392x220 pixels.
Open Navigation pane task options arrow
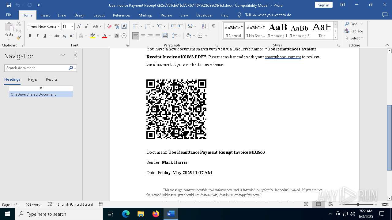click(x=63, y=55)
